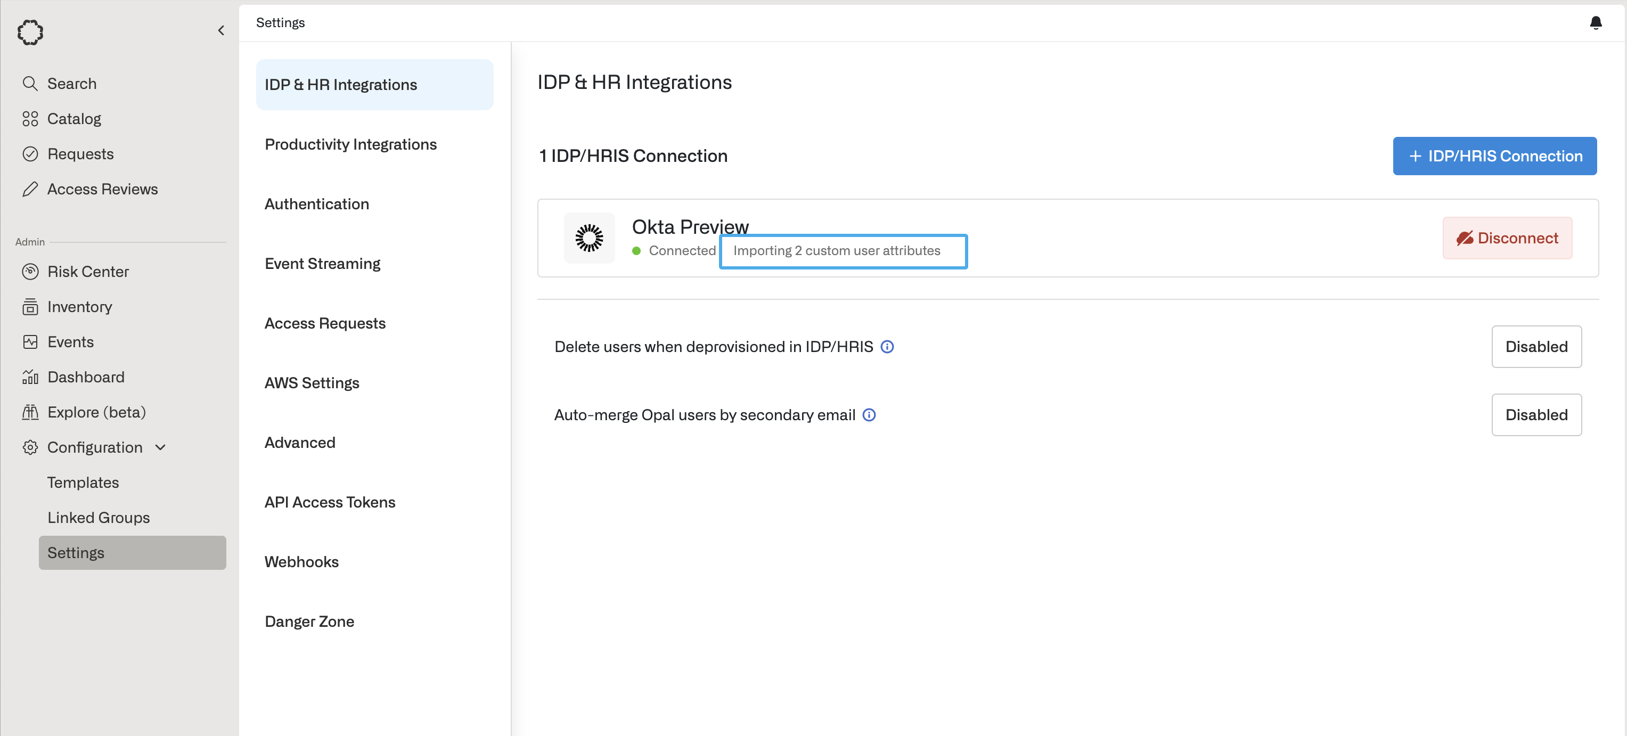Open the Authentication settings tab
The image size is (1627, 736).
coord(316,204)
